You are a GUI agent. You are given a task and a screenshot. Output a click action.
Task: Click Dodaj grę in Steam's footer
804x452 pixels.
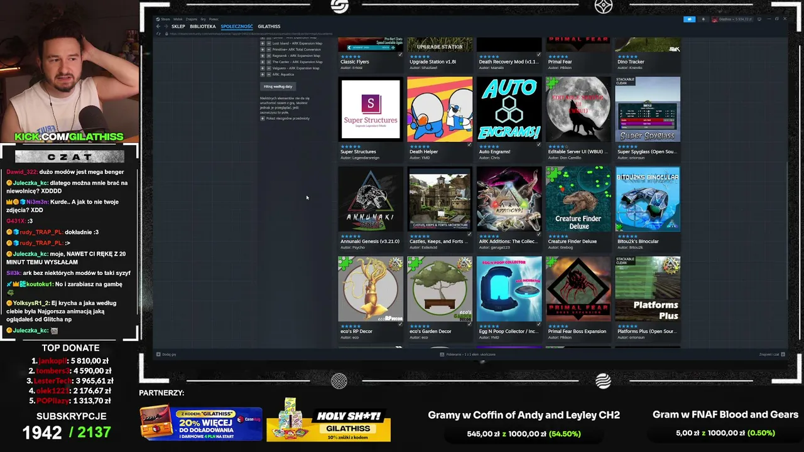tap(166, 355)
